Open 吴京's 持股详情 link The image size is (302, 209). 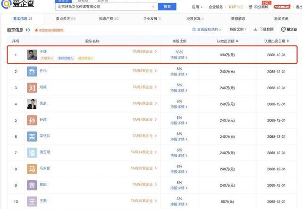[179, 107]
